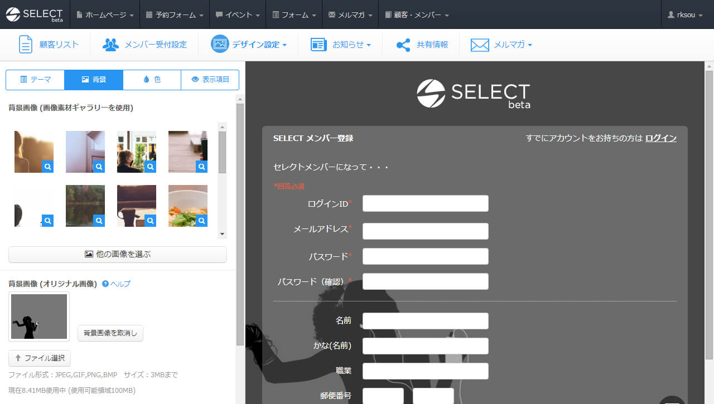Click magnifier on the coffee mug thumbnail
Image resolution: width=714 pixels, height=404 pixels.
click(150, 221)
